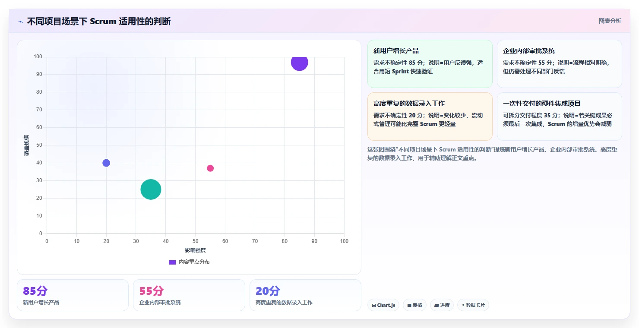Click the 20分 stat card

[305, 295]
